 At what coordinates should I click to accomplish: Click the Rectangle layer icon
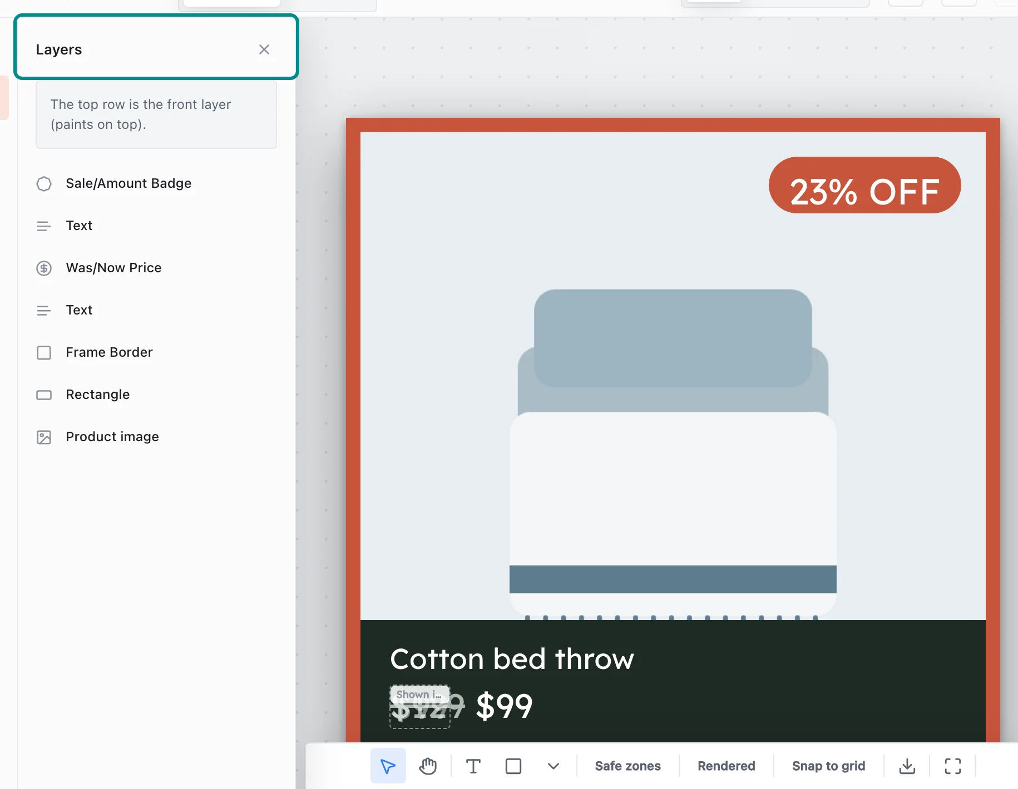click(x=44, y=395)
